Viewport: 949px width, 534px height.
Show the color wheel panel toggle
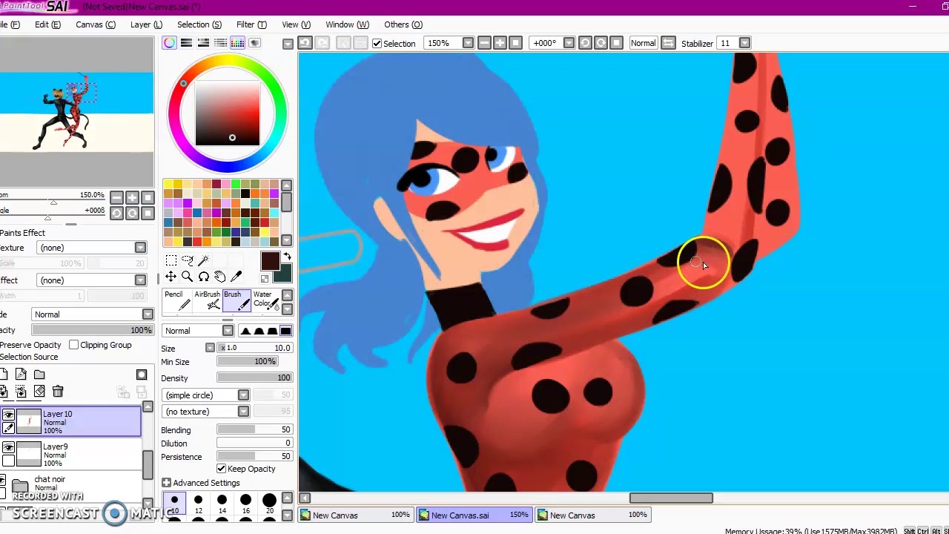point(170,43)
